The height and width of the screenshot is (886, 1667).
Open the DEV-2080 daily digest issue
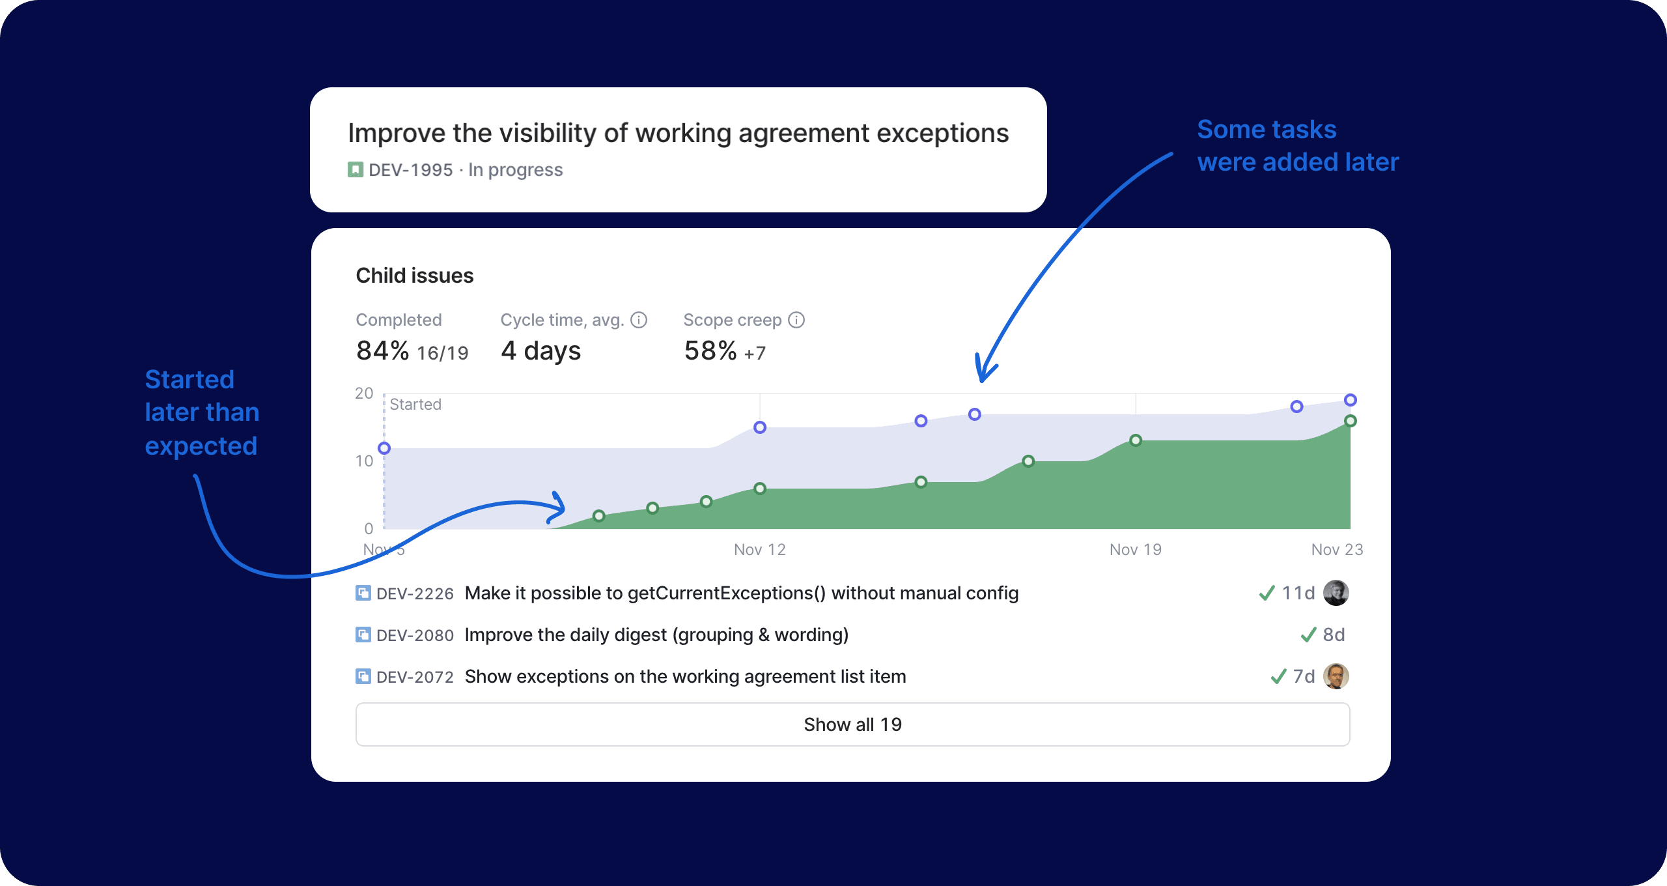pyautogui.click(x=656, y=635)
